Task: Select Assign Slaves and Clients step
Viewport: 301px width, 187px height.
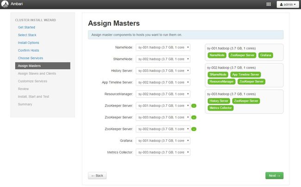Action: click(37, 74)
